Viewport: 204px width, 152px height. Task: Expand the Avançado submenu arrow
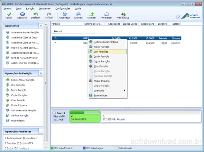(x=125, y=90)
